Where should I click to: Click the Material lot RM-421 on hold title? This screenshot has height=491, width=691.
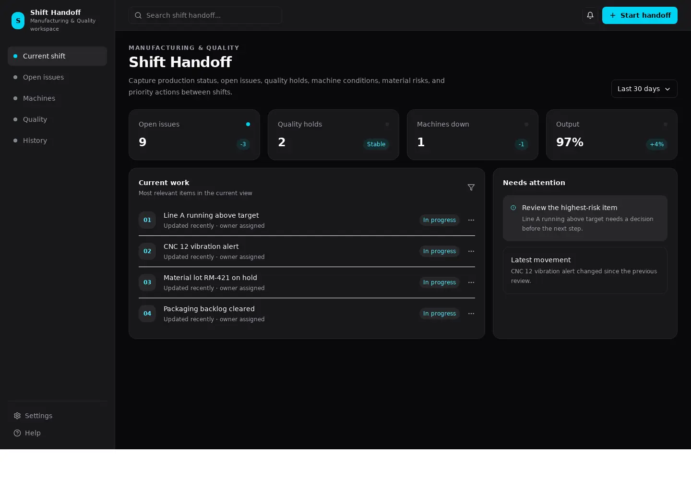210,278
